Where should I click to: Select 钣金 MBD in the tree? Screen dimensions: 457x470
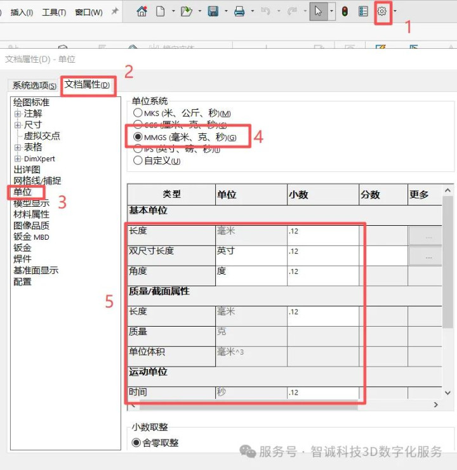(31, 237)
